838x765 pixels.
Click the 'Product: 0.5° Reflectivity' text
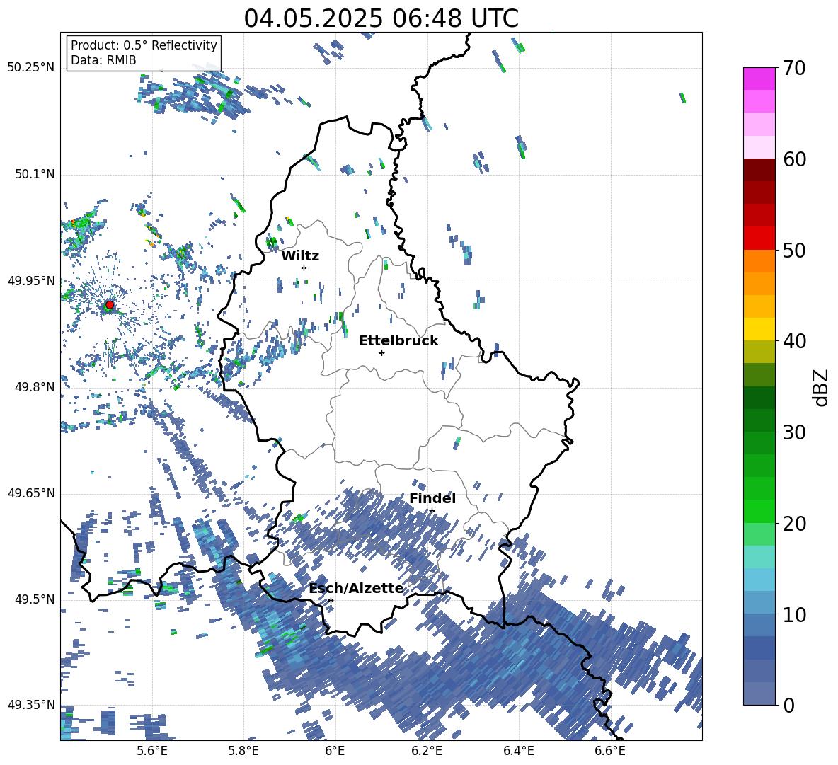(x=144, y=45)
